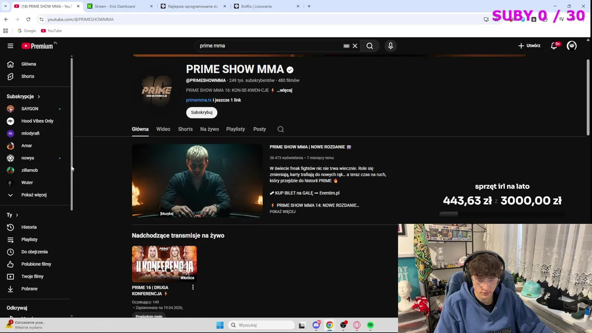
Task: Open a new browser tab
Action: pos(309,6)
